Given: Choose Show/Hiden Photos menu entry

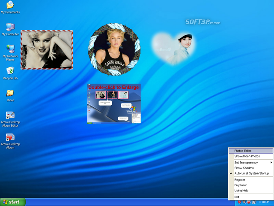Looking at the screenshot, I should [x=251, y=156].
